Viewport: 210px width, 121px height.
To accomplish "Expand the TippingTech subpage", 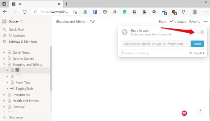I will [x=7, y=89].
